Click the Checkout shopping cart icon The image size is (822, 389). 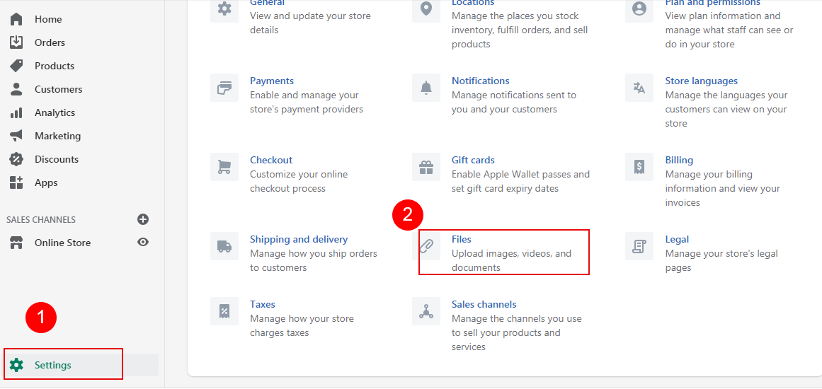tap(224, 168)
